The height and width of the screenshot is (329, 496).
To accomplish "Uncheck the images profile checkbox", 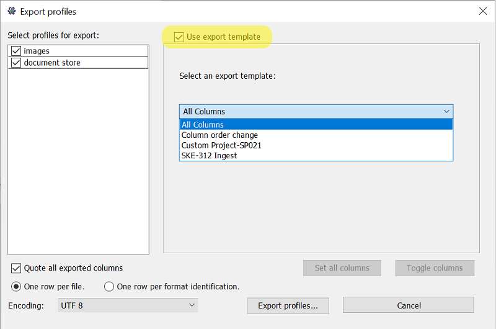I will (x=16, y=51).
